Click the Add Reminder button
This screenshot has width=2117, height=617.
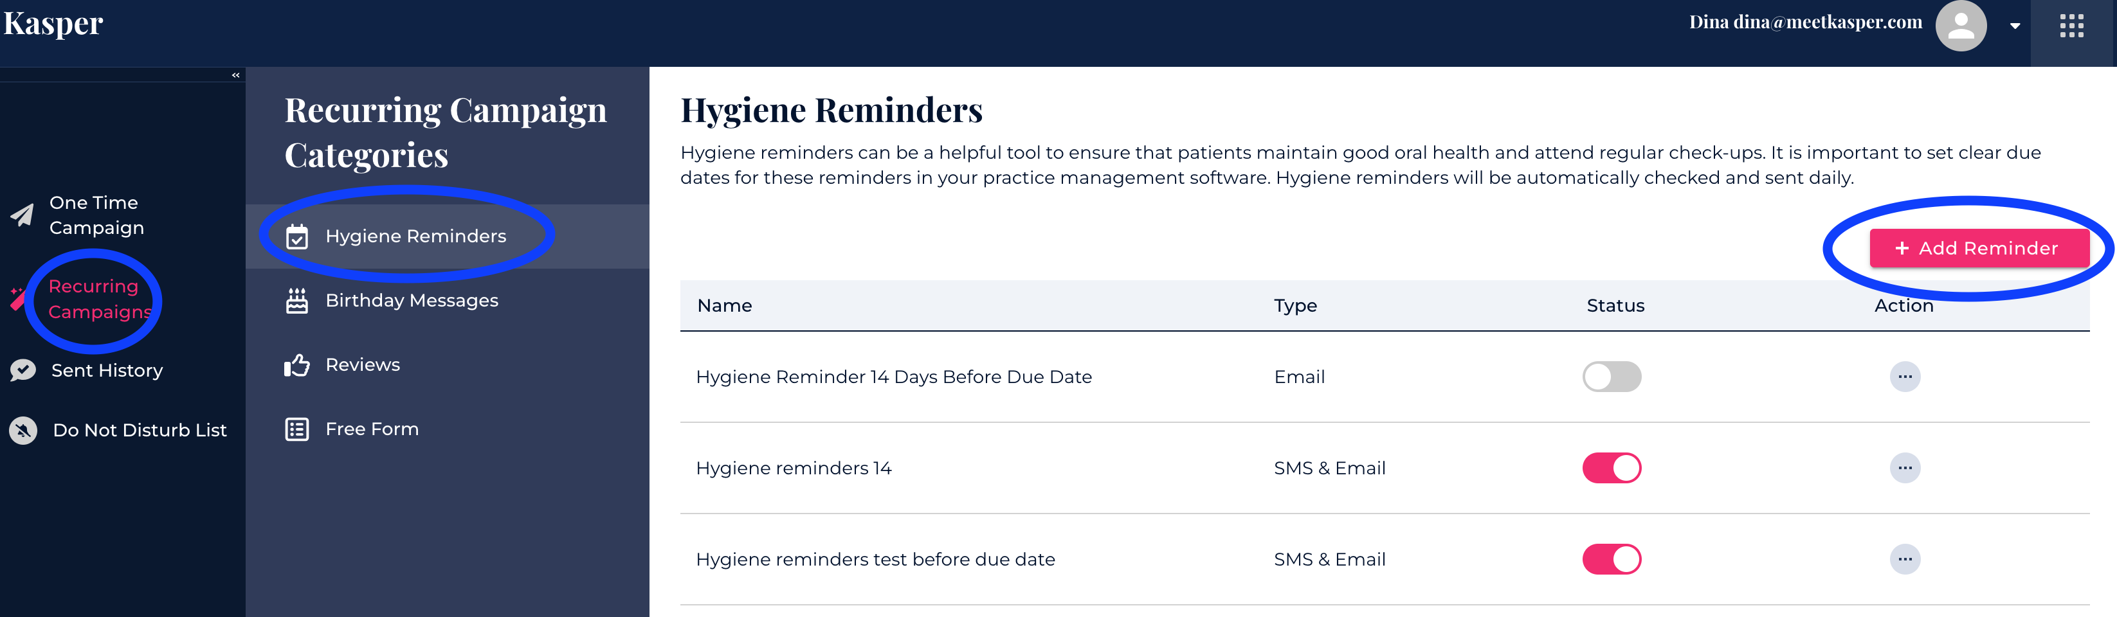1978,248
